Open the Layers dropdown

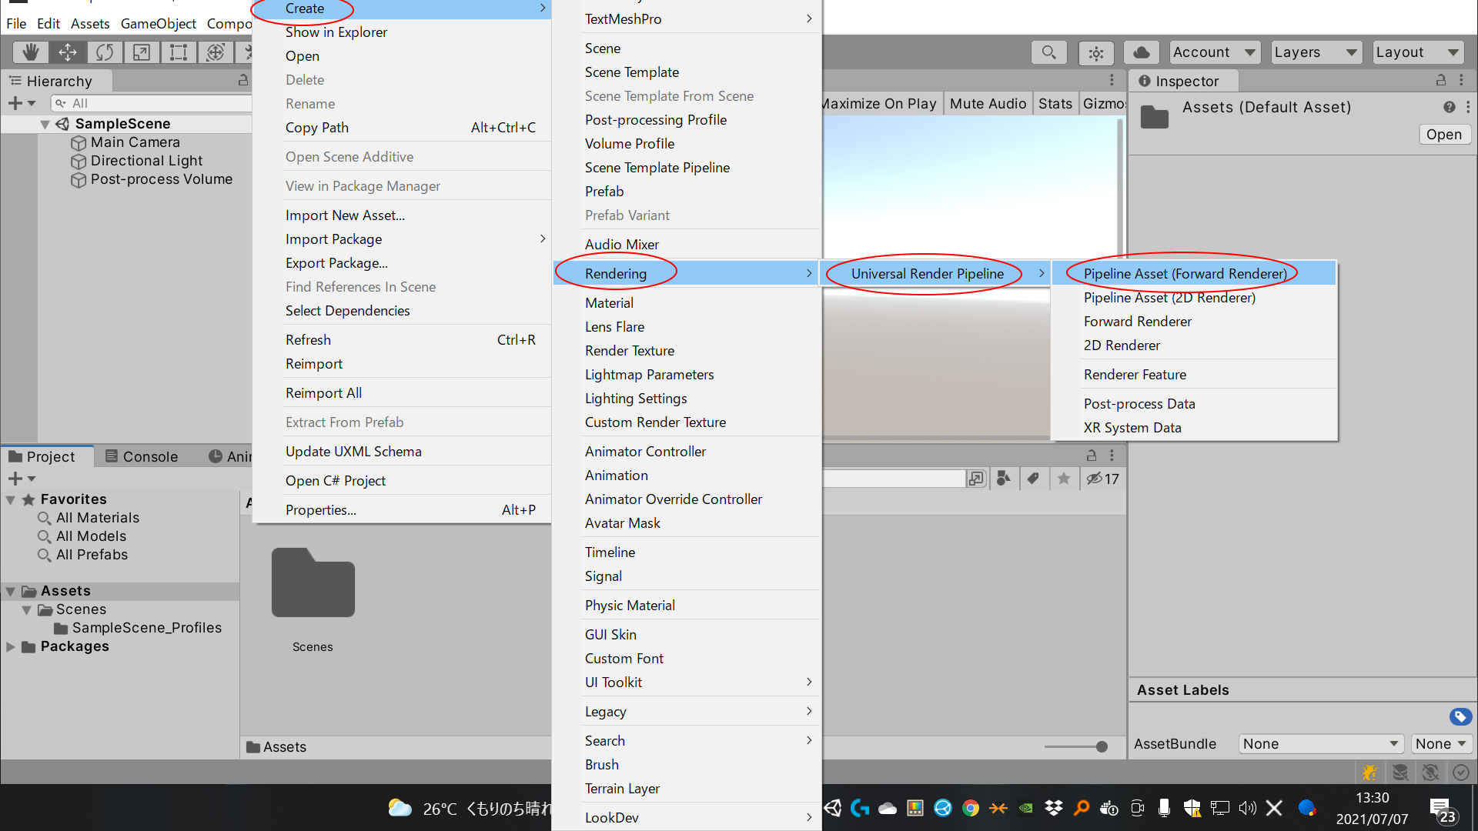[x=1316, y=52]
